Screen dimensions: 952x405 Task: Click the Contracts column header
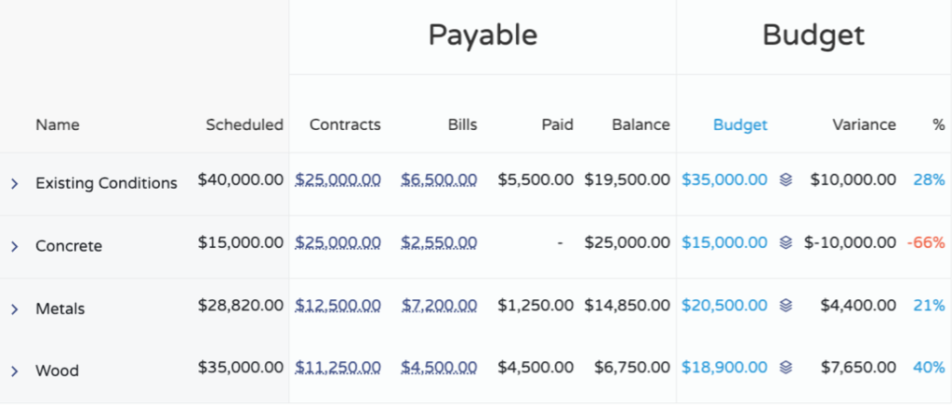(x=345, y=124)
